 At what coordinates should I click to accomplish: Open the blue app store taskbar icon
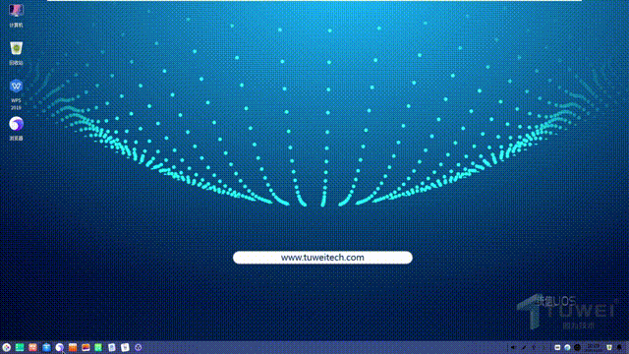point(46,347)
